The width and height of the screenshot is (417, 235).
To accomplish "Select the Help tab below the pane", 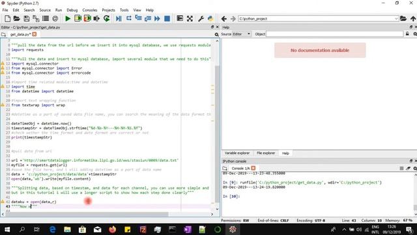I will 285,153.
